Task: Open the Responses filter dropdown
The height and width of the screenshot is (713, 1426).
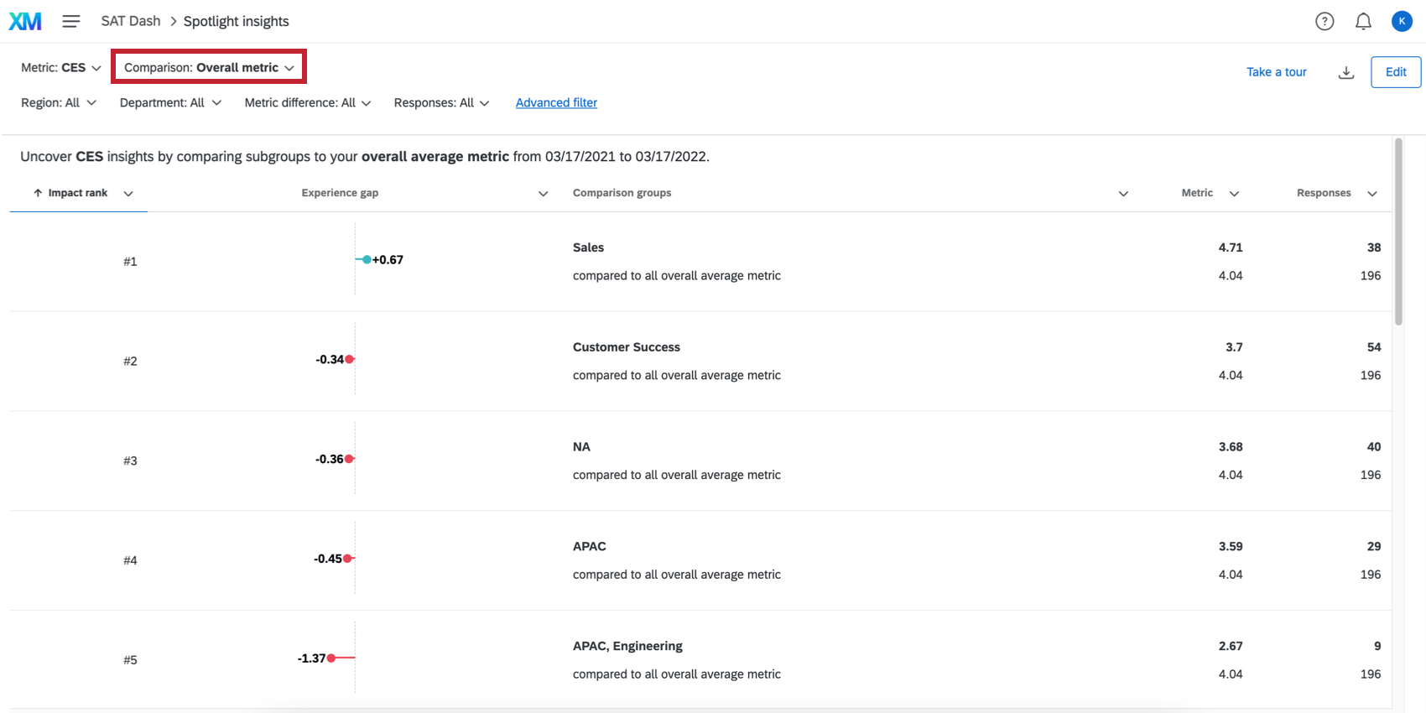Action: [441, 103]
